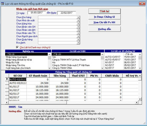Click Hỗ trợ Vc column header
Image resolution: width=147 pixels, height=126 pixels.
coord(131,76)
